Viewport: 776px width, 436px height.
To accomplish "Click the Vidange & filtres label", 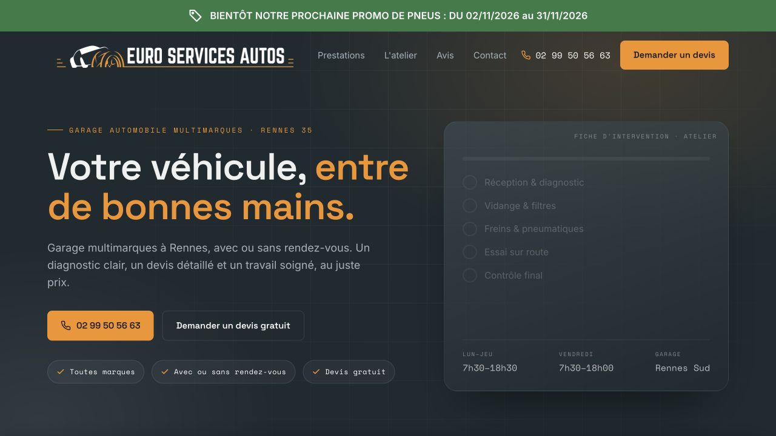I will [x=520, y=206].
